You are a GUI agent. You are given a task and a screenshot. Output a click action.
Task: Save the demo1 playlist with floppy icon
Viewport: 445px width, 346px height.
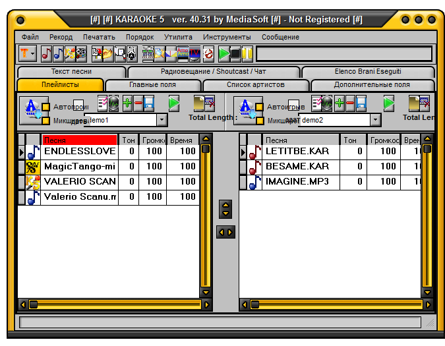(x=149, y=103)
